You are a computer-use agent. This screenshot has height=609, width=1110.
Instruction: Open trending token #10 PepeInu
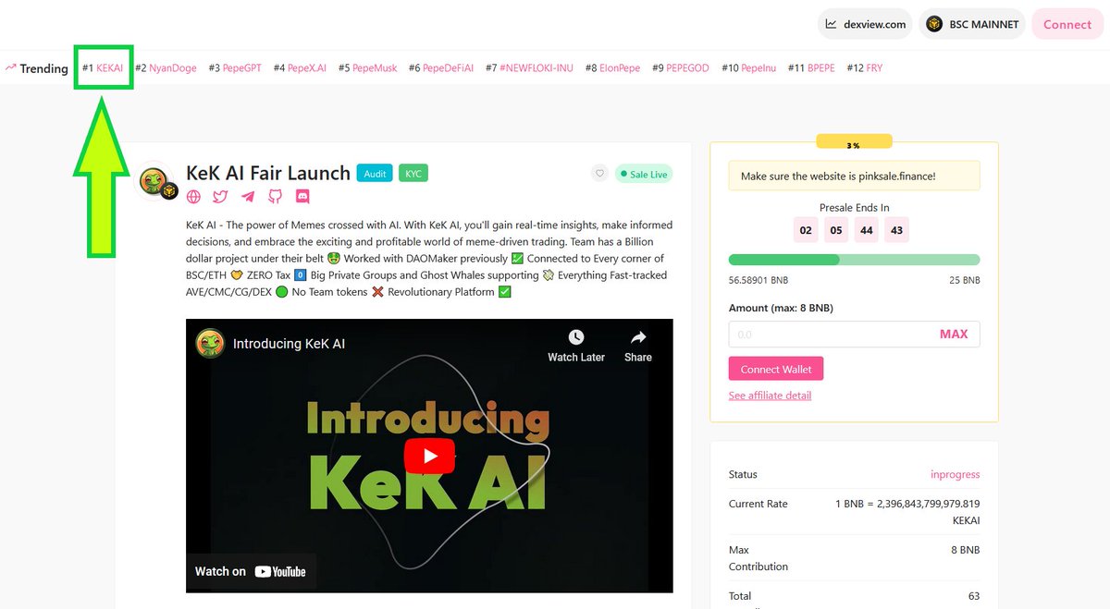pos(749,67)
